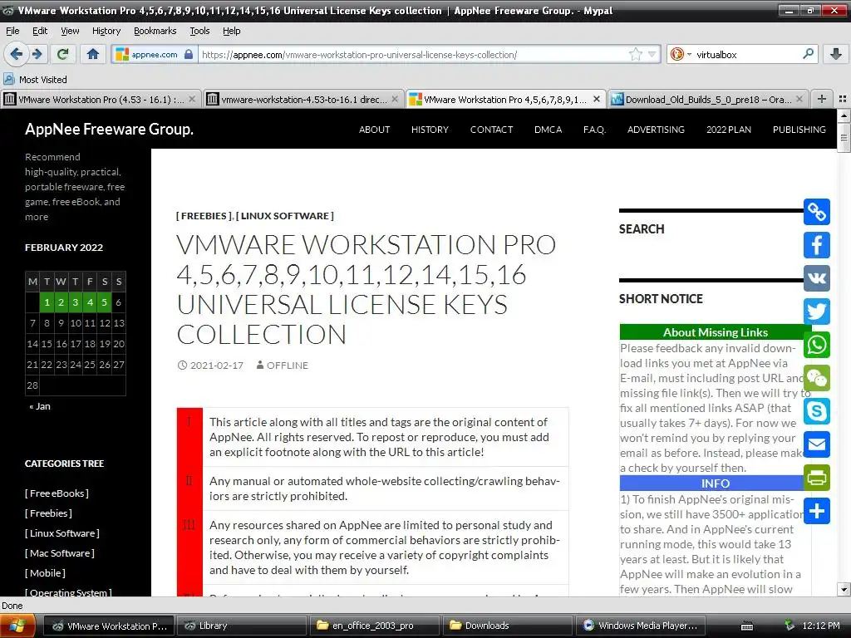Image resolution: width=851 pixels, height=638 pixels.
Task: Open the HISTORY nav link
Action: click(430, 130)
